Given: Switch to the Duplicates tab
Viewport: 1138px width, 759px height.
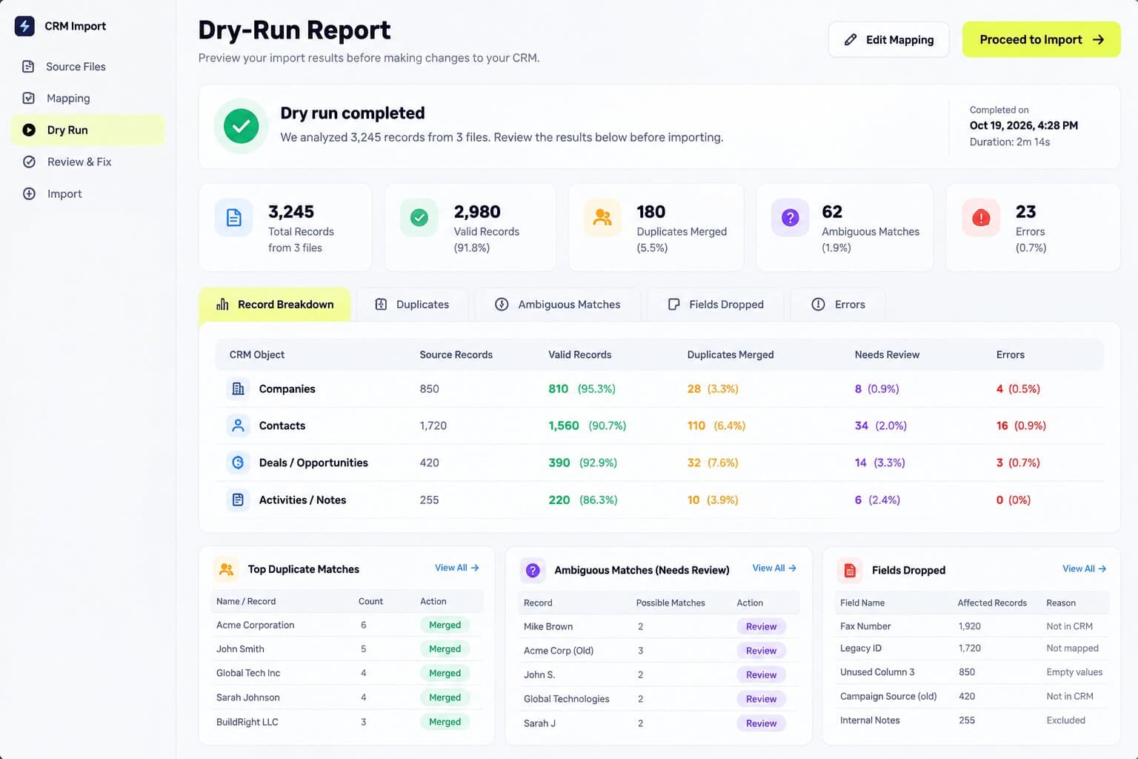Looking at the screenshot, I should [412, 305].
